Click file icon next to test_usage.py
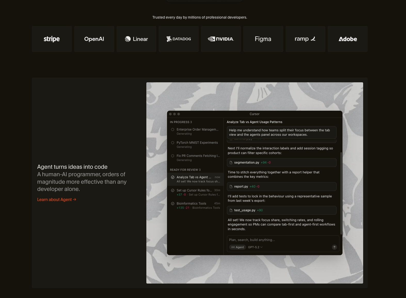This screenshot has width=406, height=298. pyautogui.click(x=231, y=210)
